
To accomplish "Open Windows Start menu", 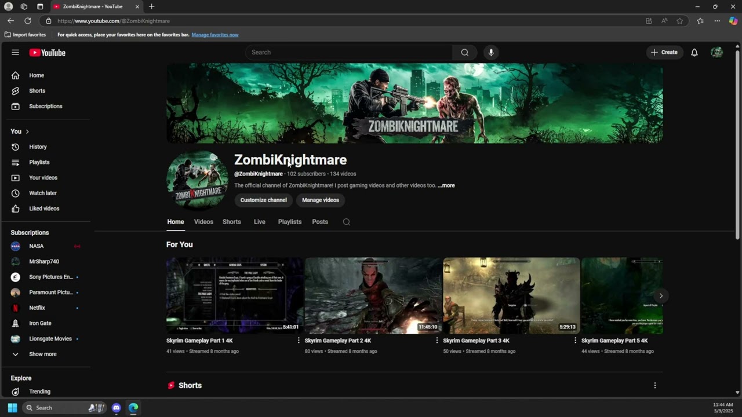I will 12,408.
